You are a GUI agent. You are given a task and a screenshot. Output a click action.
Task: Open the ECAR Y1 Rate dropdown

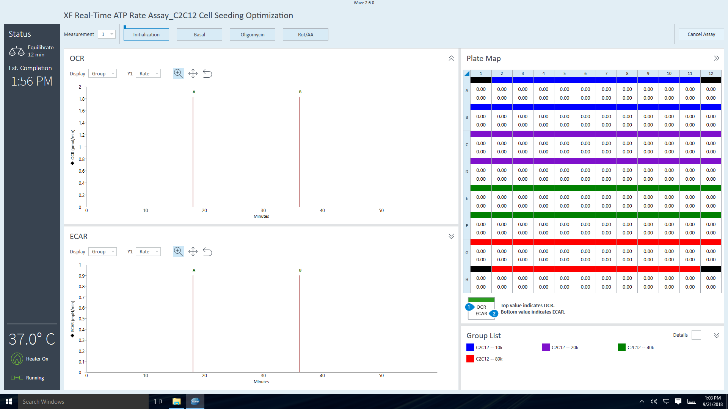[x=148, y=251]
